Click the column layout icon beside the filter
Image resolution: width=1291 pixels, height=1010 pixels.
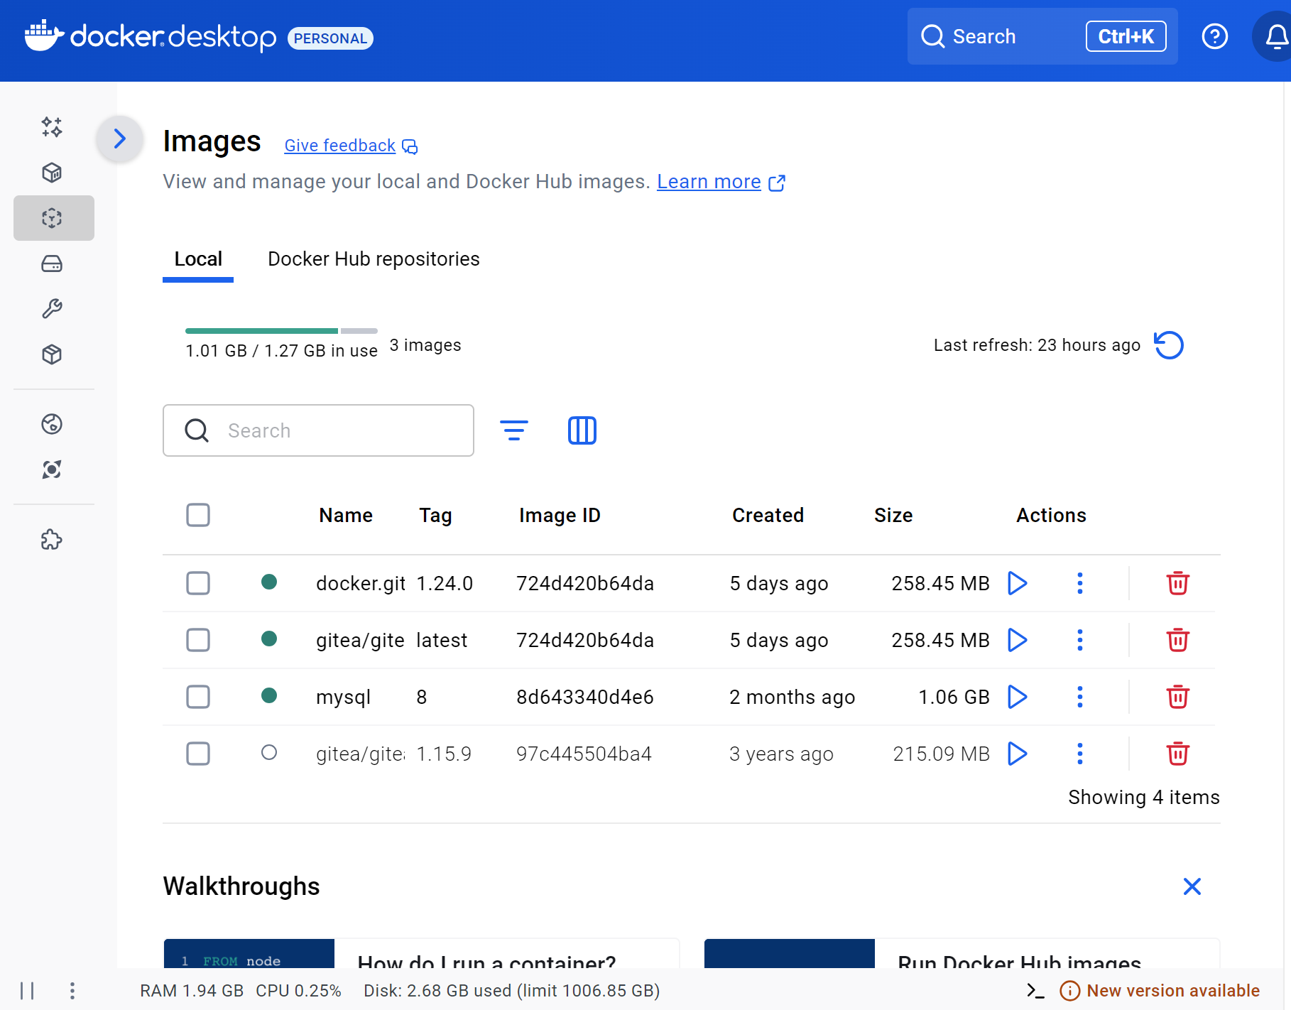click(x=582, y=430)
